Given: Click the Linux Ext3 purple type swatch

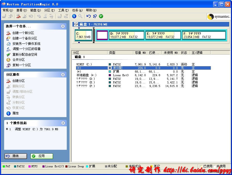Looking at the screenshot, I should [x=110, y=75].
